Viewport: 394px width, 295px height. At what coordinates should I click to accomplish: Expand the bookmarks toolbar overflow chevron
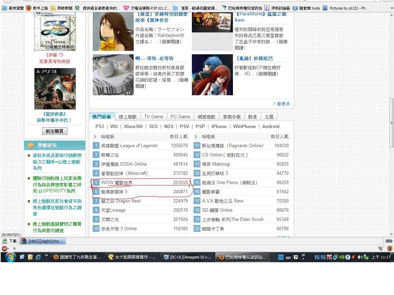tap(392, 8)
